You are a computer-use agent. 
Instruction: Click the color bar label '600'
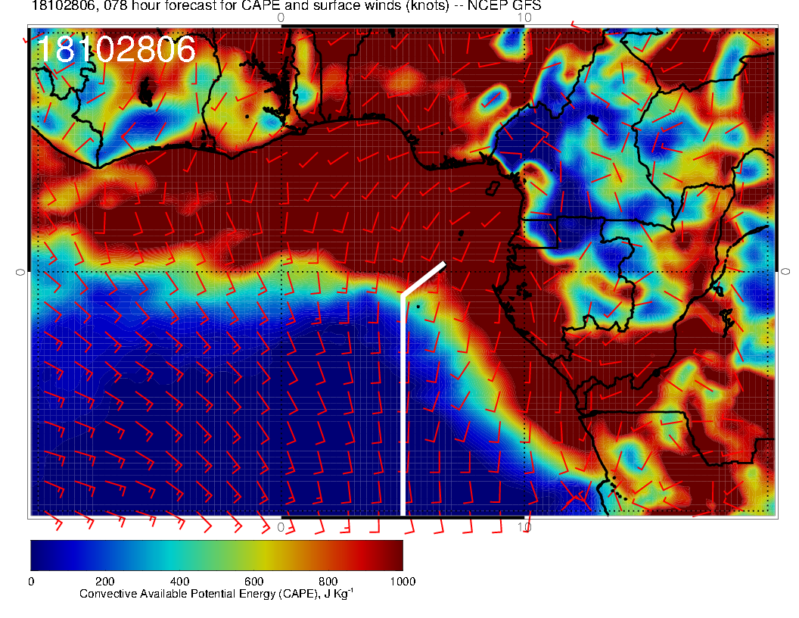click(253, 582)
